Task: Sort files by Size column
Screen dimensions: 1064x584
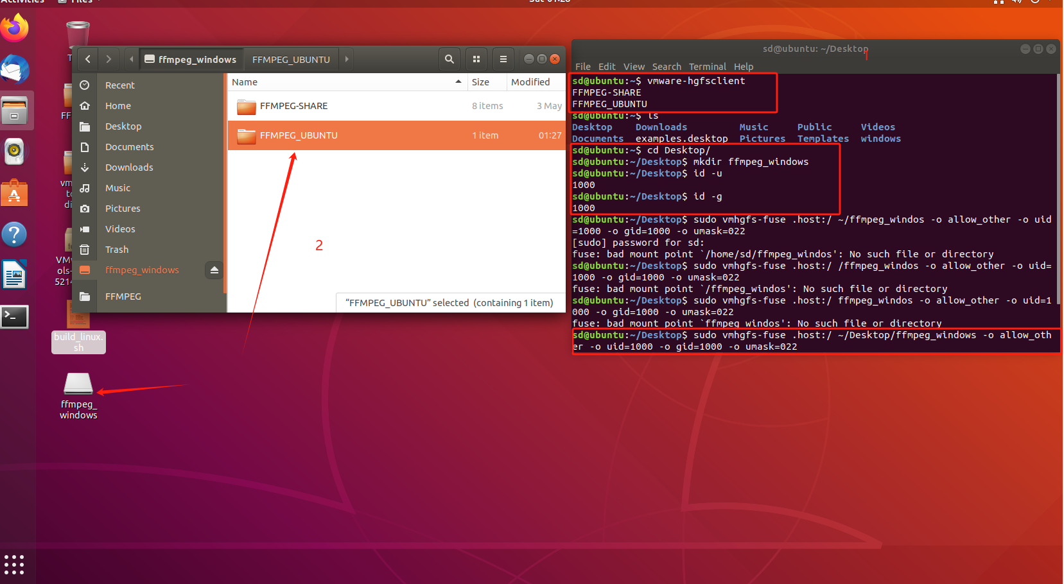Action: pyautogui.click(x=486, y=82)
